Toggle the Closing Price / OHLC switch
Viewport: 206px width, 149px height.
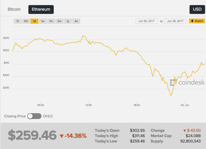[x=34, y=116]
